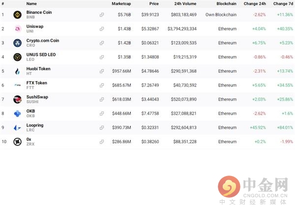
Task: Sort by 24h Volume column header
Action: pyautogui.click(x=185, y=3)
